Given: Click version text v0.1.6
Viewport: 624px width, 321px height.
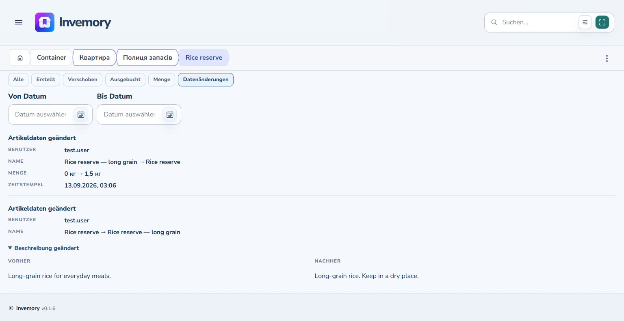Looking at the screenshot, I should [x=48, y=308].
